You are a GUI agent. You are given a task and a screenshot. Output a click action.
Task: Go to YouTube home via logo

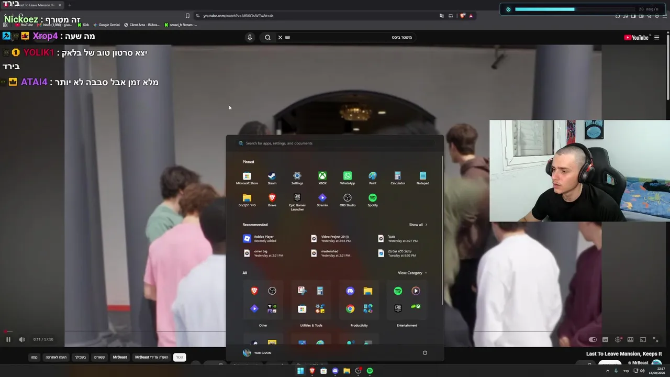(636, 37)
